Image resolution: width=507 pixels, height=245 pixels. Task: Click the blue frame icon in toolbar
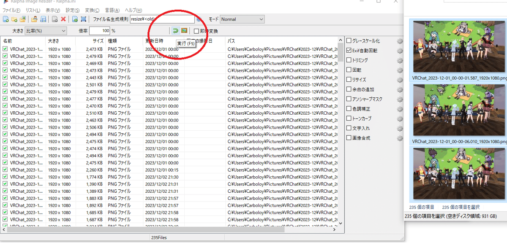(84, 19)
